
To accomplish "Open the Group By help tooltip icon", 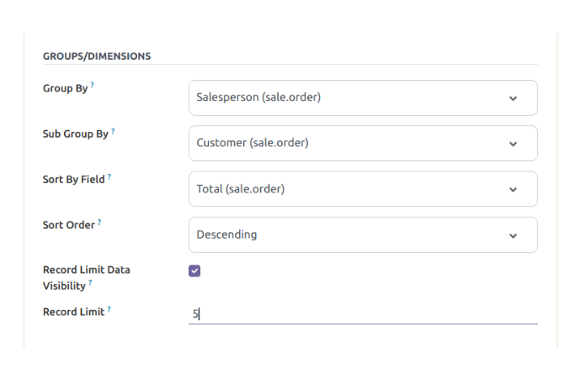I will 92,86.
